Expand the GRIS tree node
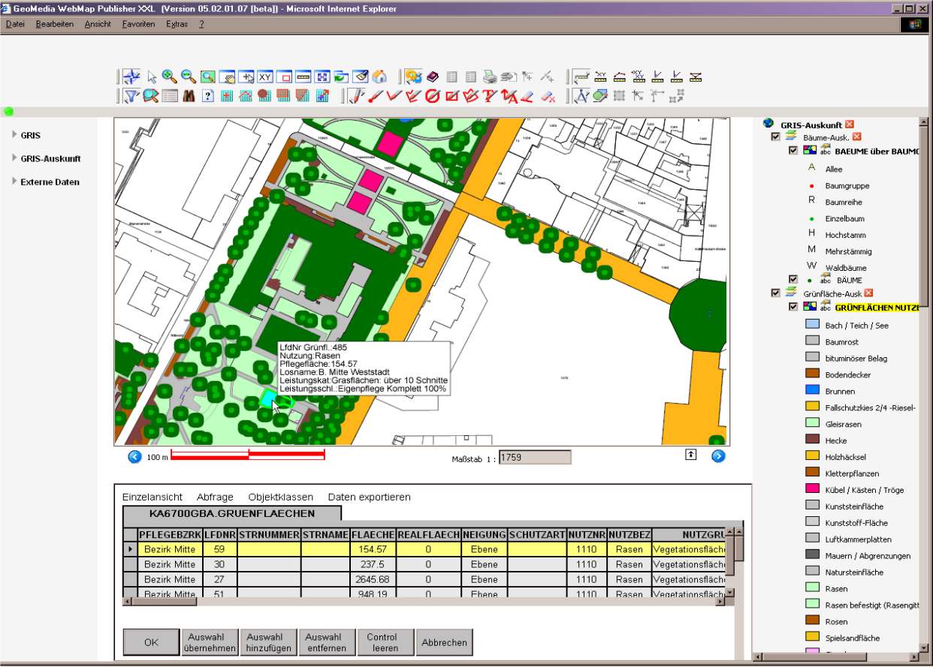Viewport: 933px width, 667px height. 30,136
